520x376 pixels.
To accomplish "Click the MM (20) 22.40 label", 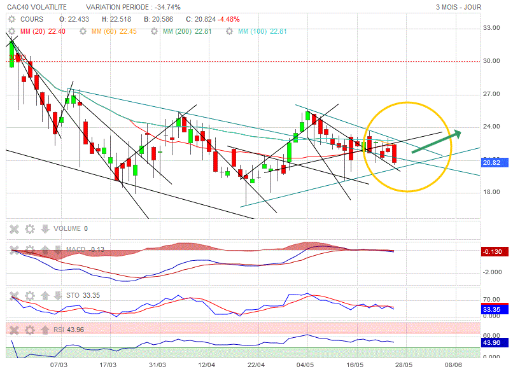I will 43,32.
